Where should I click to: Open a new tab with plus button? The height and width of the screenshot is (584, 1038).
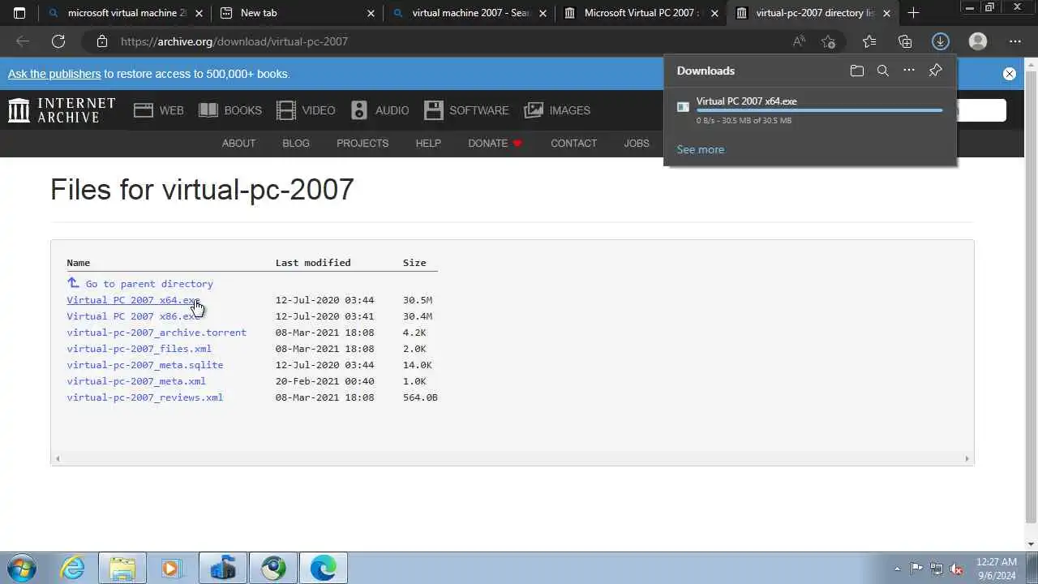pos(913,13)
